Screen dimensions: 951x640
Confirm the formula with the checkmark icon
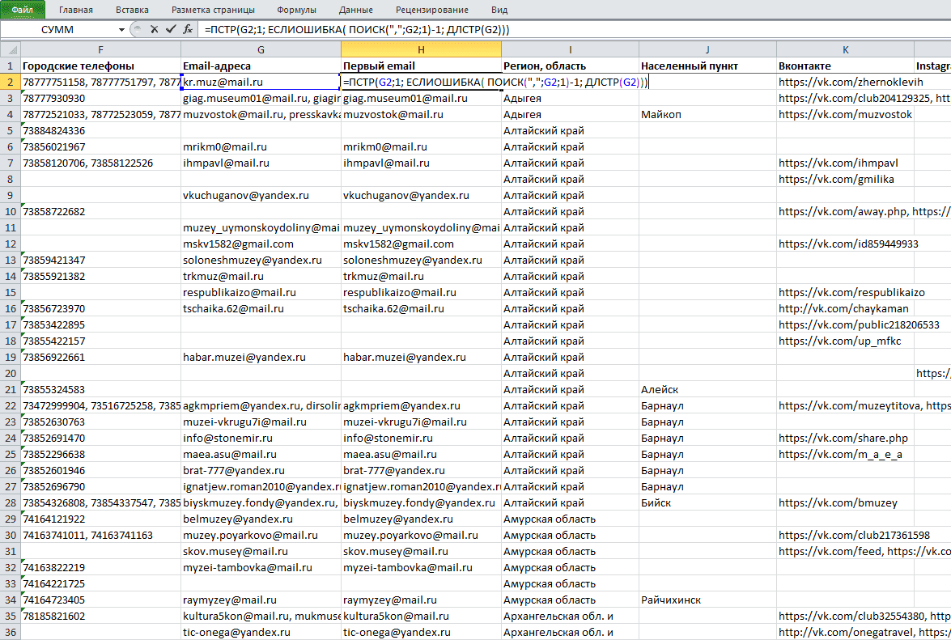pyautogui.click(x=171, y=29)
